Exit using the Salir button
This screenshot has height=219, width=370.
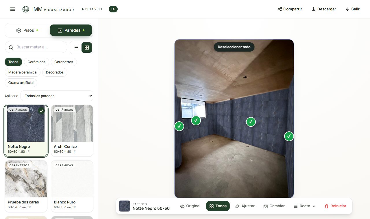[353, 9]
